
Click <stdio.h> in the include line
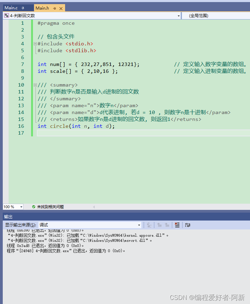(79, 44)
